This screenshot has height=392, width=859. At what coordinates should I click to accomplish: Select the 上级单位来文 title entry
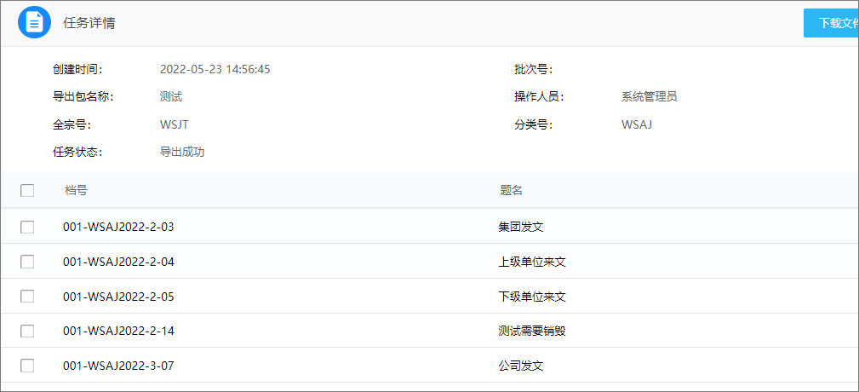[531, 262]
